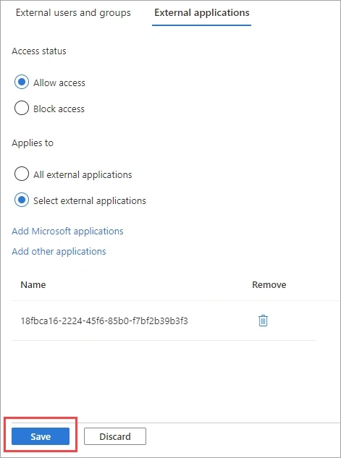This screenshot has height=458, width=341.
Task: Click the Remove column header
Action: click(269, 285)
